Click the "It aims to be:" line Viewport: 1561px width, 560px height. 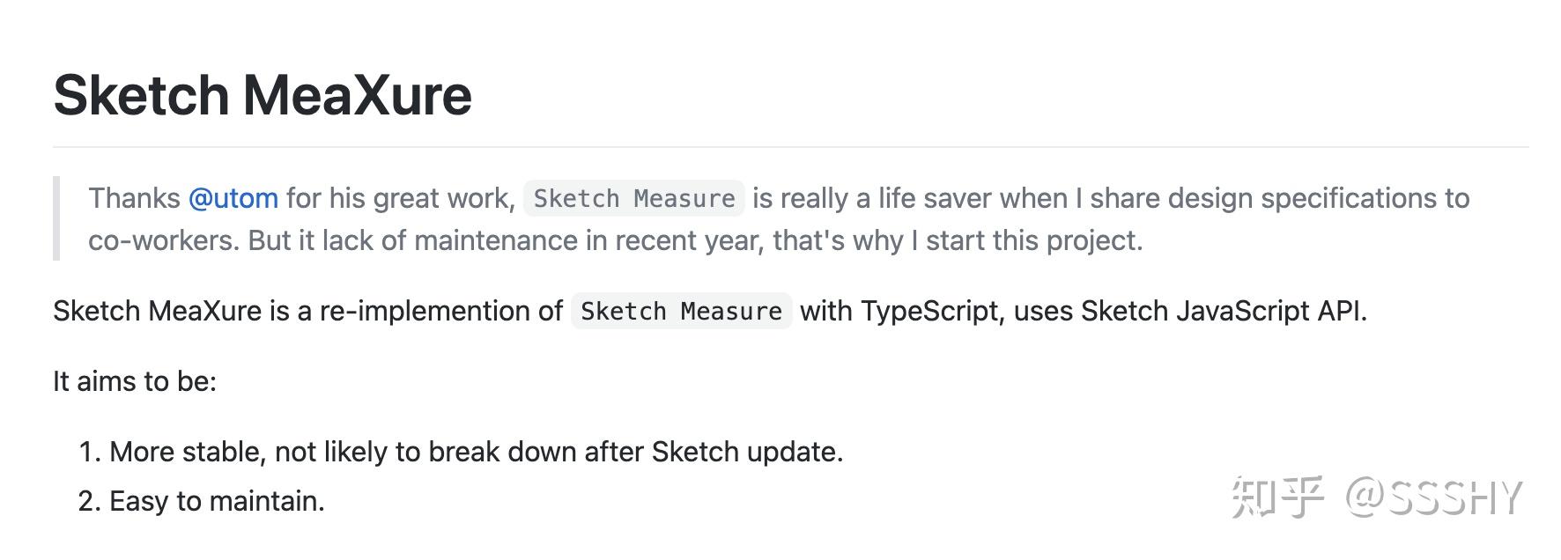(x=135, y=381)
